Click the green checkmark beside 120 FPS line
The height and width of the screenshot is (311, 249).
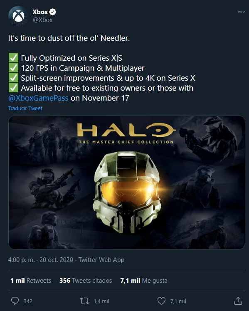click(13, 68)
